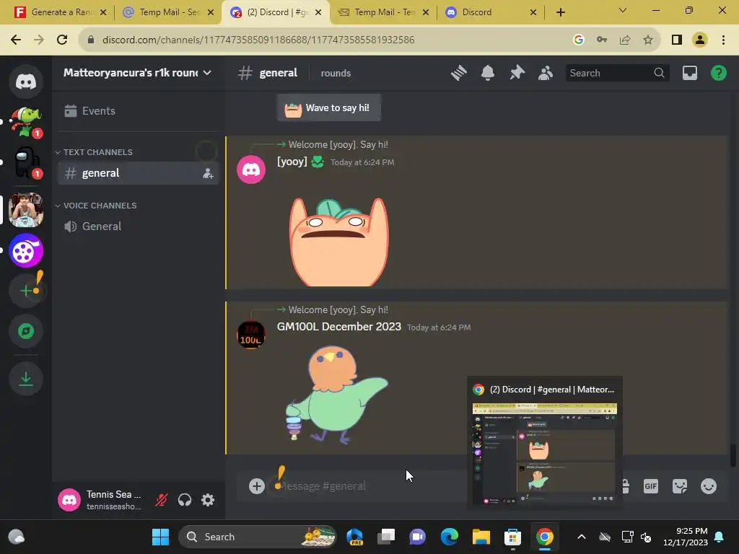The height and width of the screenshot is (554, 739).
Task: Open Chrome profile avatar
Action: 700,40
